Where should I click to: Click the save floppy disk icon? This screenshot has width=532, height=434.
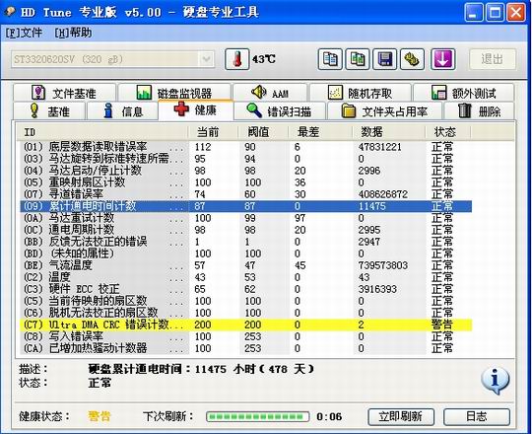385,59
